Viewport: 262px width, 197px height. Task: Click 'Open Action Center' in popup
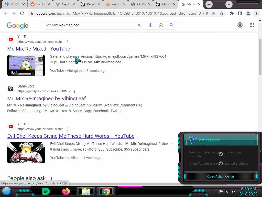click(221, 176)
